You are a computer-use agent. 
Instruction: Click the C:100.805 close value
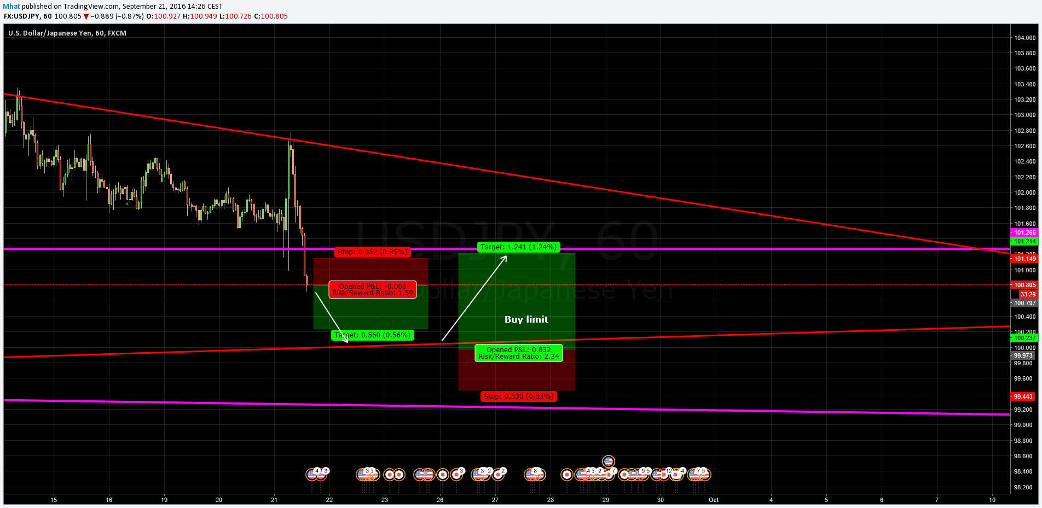[x=271, y=16]
